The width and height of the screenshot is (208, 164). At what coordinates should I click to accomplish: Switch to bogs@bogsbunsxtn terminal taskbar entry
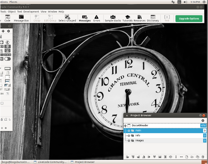[16, 162]
